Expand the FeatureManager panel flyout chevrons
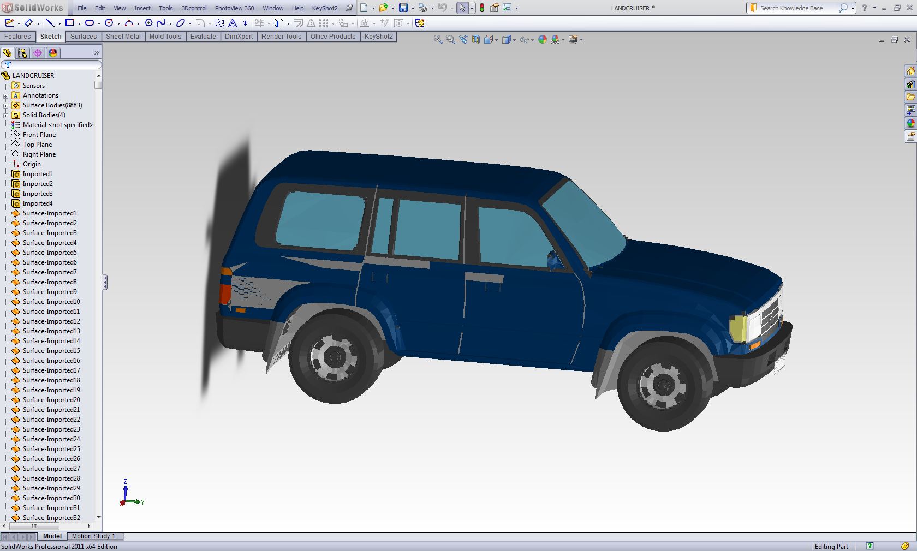Screen dimensions: 917x551 pyautogui.click(x=97, y=53)
